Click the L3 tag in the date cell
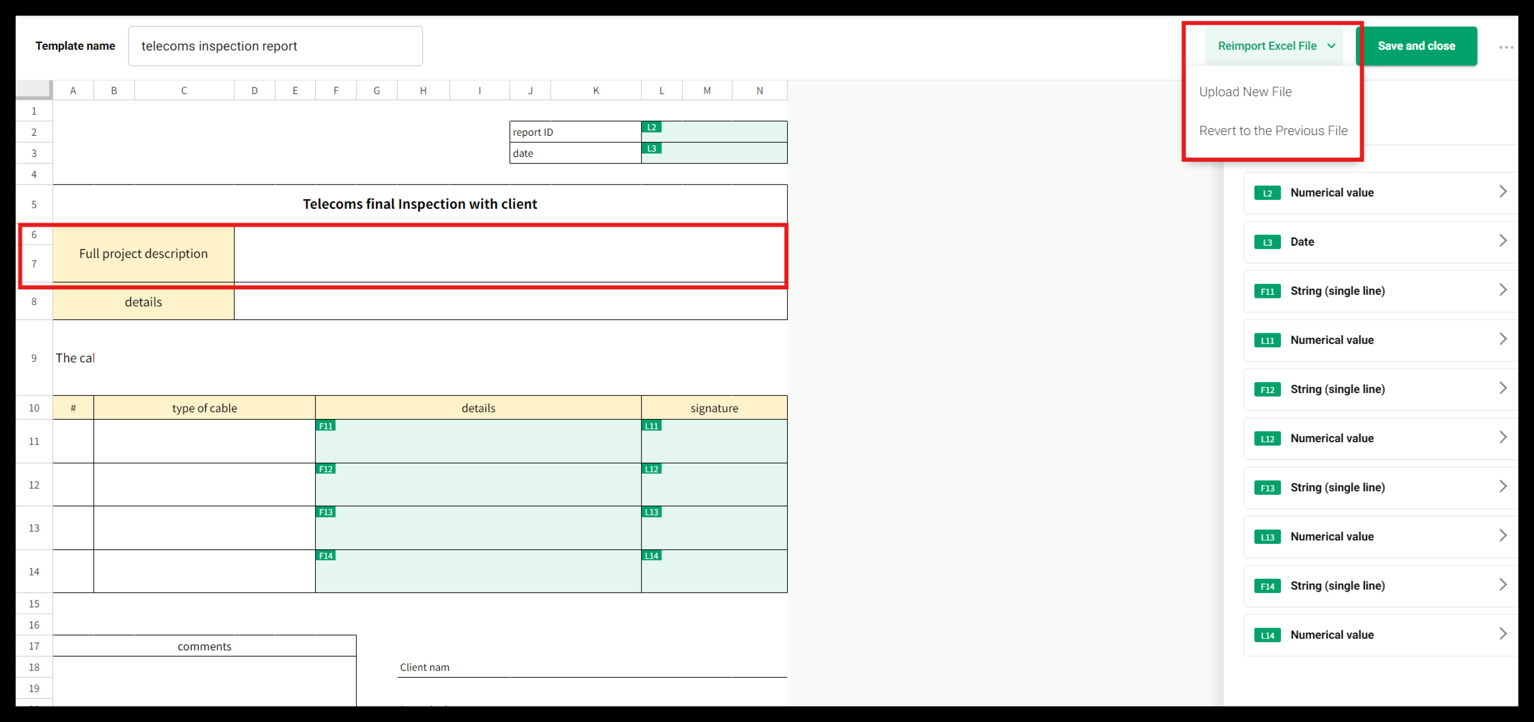Image resolution: width=1534 pixels, height=722 pixels. [652, 148]
